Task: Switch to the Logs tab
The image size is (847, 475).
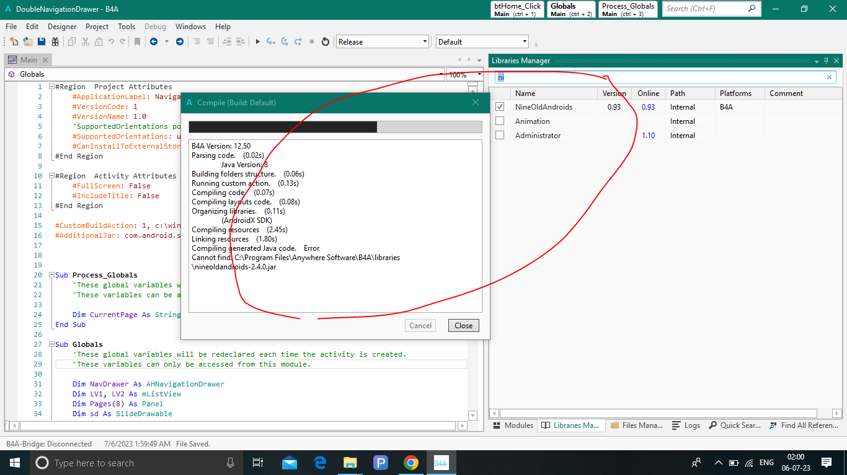Action: point(686,425)
